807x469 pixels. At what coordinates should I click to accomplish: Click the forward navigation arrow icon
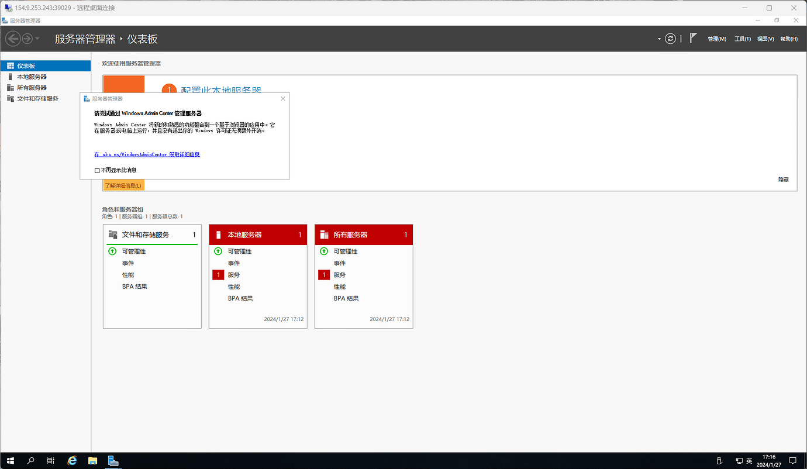coord(27,39)
